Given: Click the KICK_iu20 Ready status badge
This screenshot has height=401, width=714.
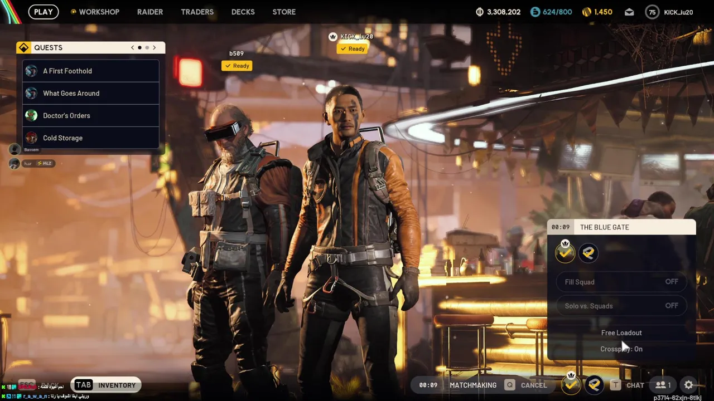Looking at the screenshot, I should [x=353, y=48].
